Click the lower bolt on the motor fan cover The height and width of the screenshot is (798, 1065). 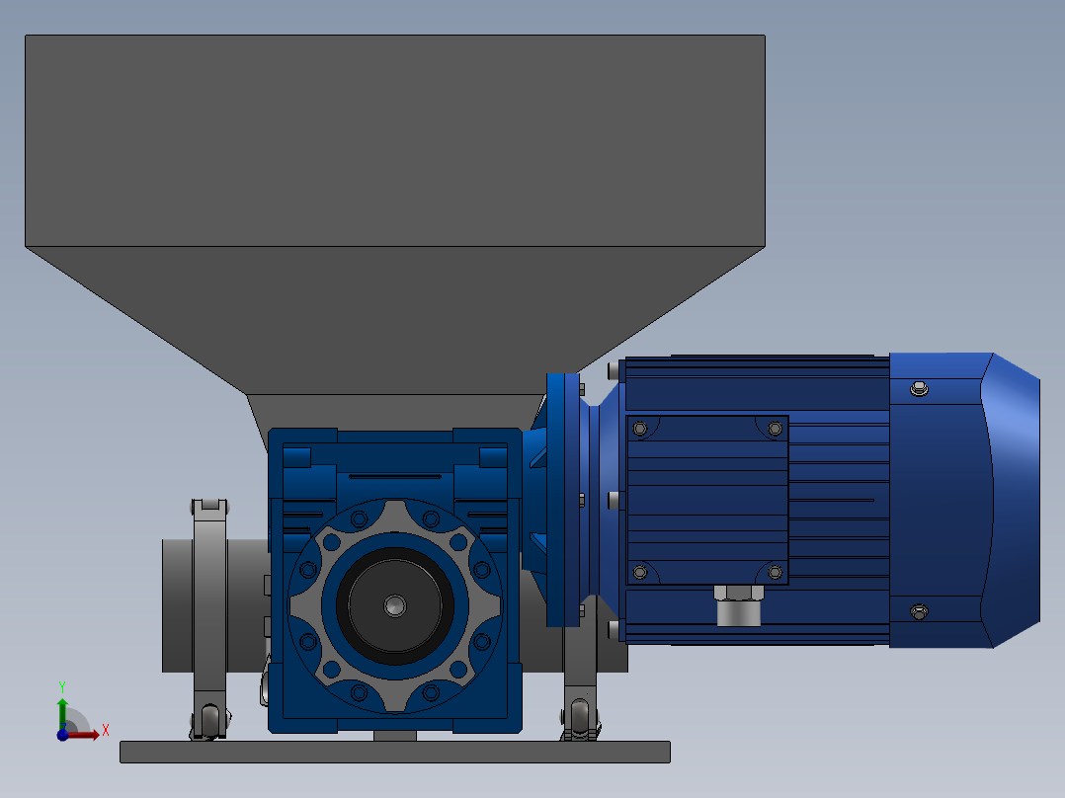click(919, 611)
